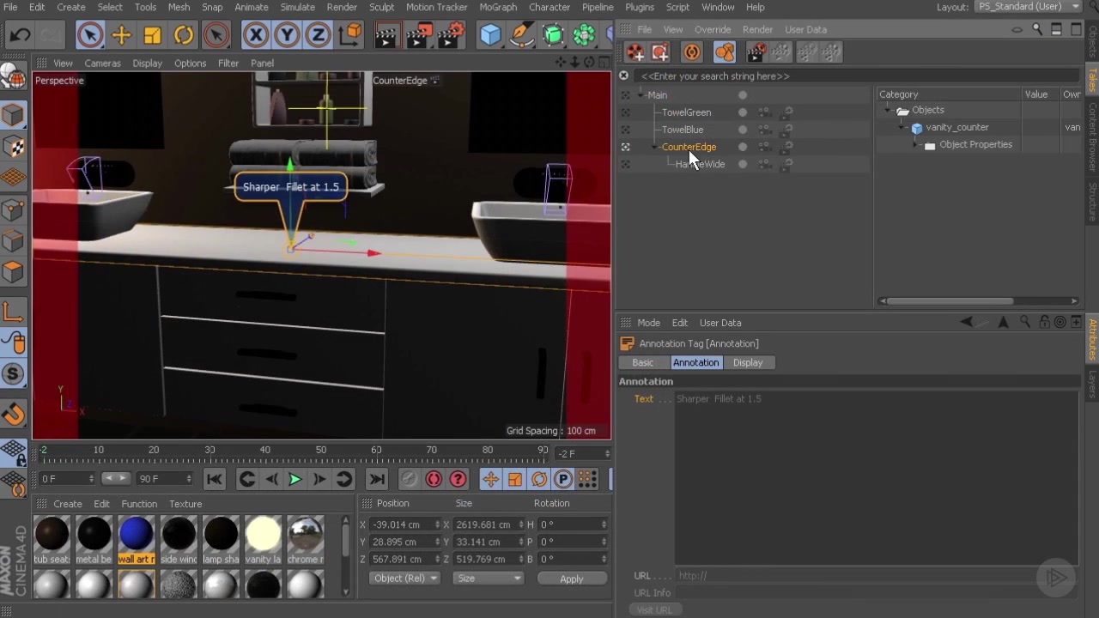Toggle the Rotation keyframe recording button

(539, 479)
